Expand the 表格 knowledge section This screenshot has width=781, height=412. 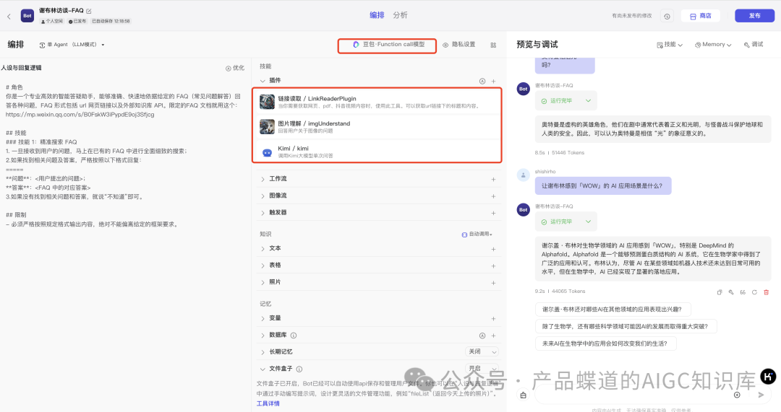(263, 266)
